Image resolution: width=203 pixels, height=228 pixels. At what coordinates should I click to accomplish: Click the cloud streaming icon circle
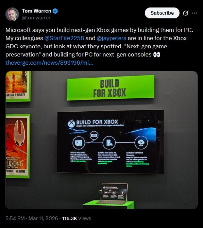[141, 142]
